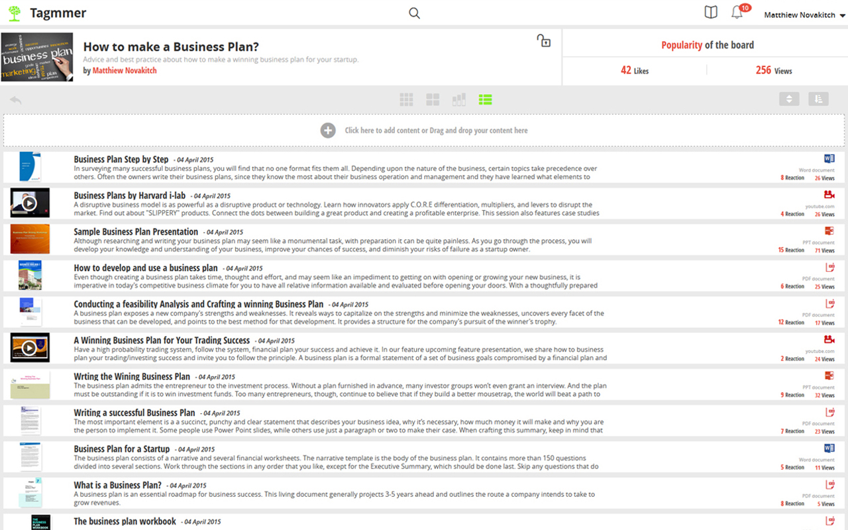
Task: Open the book library icon
Action: 711,13
